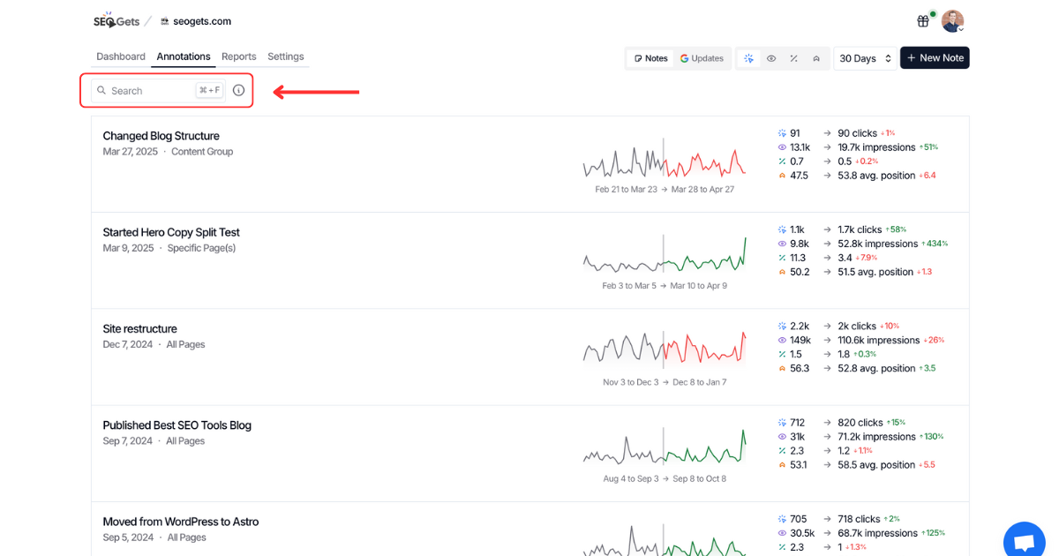Image resolution: width=1059 pixels, height=556 pixels.
Task: Click the seogets.com site favicon
Action: tap(165, 21)
